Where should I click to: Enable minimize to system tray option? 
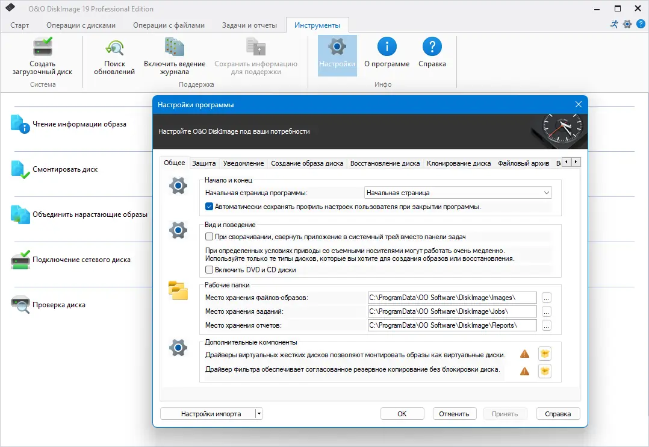210,237
